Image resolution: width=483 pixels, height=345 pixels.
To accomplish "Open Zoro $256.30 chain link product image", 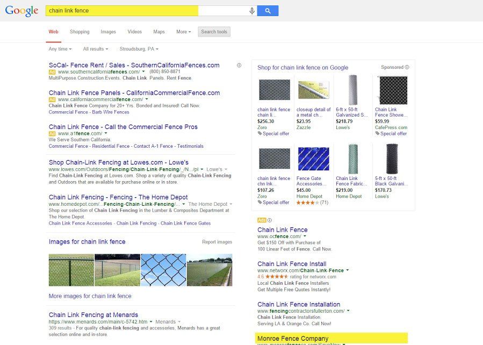I will tap(275, 90).
